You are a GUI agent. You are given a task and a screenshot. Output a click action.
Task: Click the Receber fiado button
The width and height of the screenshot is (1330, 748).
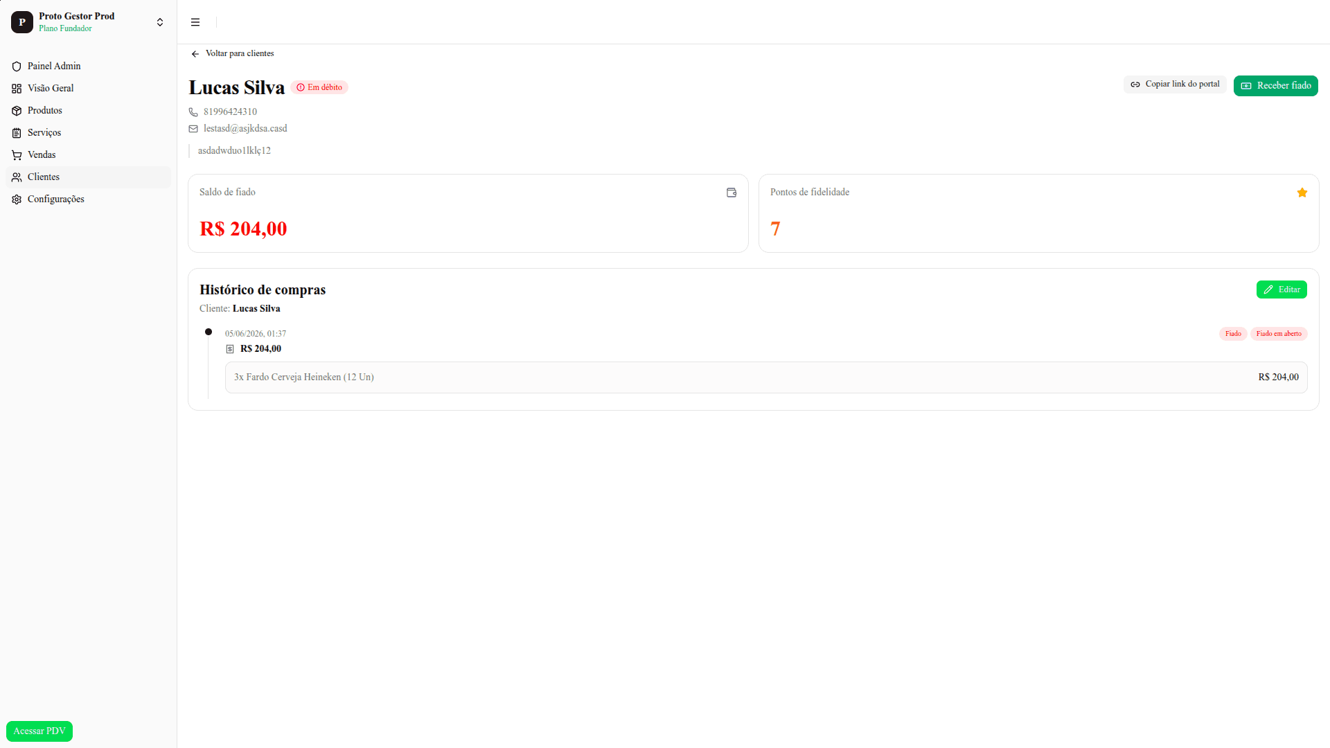tap(1275, 86)
